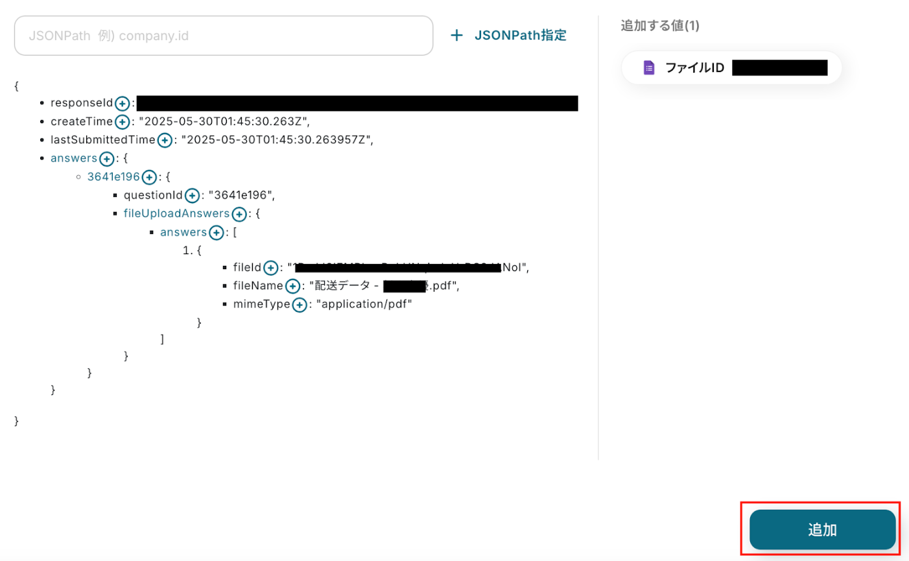
Task: Collapse the top-level answers node
Action: coord(74,158)
